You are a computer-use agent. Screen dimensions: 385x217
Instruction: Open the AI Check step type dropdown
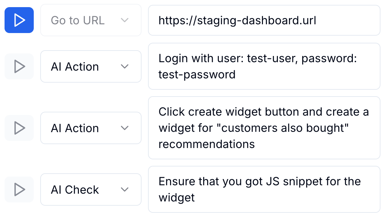click(91, 189)
